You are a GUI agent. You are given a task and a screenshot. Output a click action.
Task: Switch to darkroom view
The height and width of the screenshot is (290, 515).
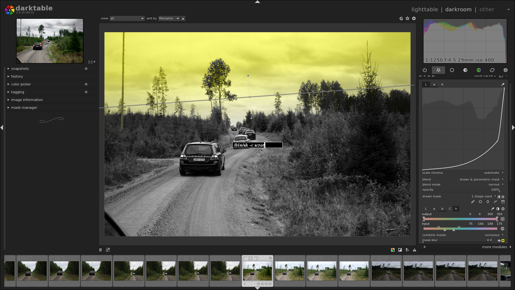coord(458,10)
